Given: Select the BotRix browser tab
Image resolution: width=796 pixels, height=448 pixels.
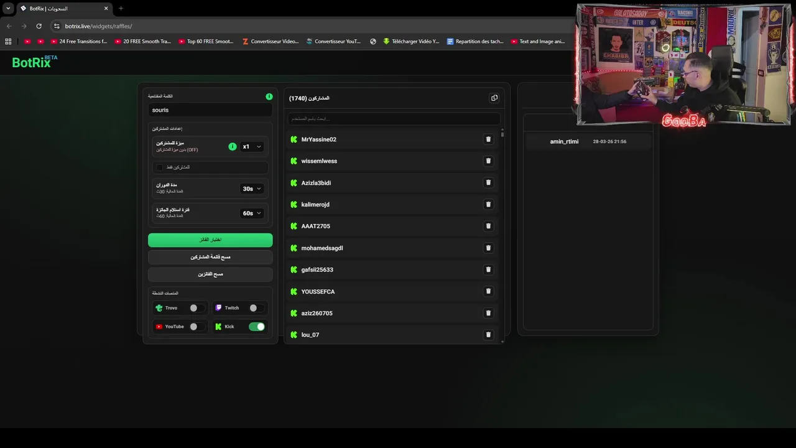Looking at the screenshot, I should tap(63, 9).
